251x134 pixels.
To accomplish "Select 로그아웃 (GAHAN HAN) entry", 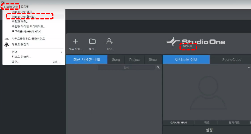I will [34, 31].
